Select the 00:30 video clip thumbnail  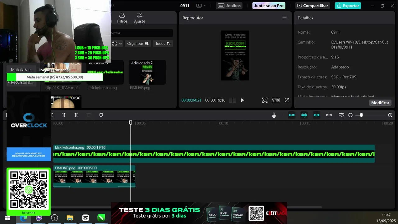[x=66, y=102]
